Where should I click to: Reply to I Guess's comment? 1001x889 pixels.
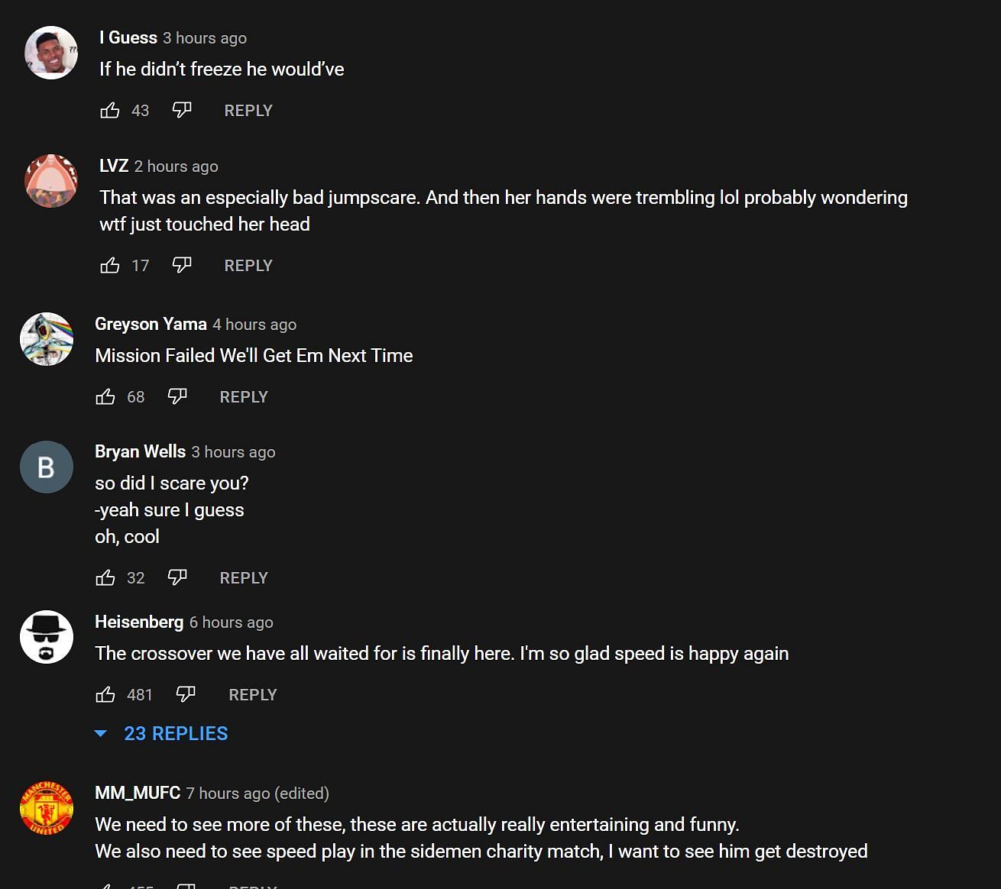[248, 111]
